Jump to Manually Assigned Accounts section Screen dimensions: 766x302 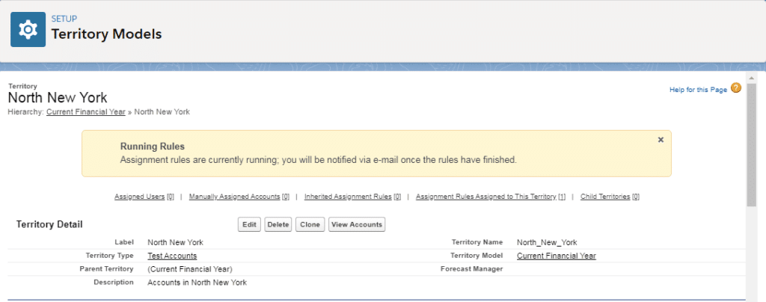[239, 197]
